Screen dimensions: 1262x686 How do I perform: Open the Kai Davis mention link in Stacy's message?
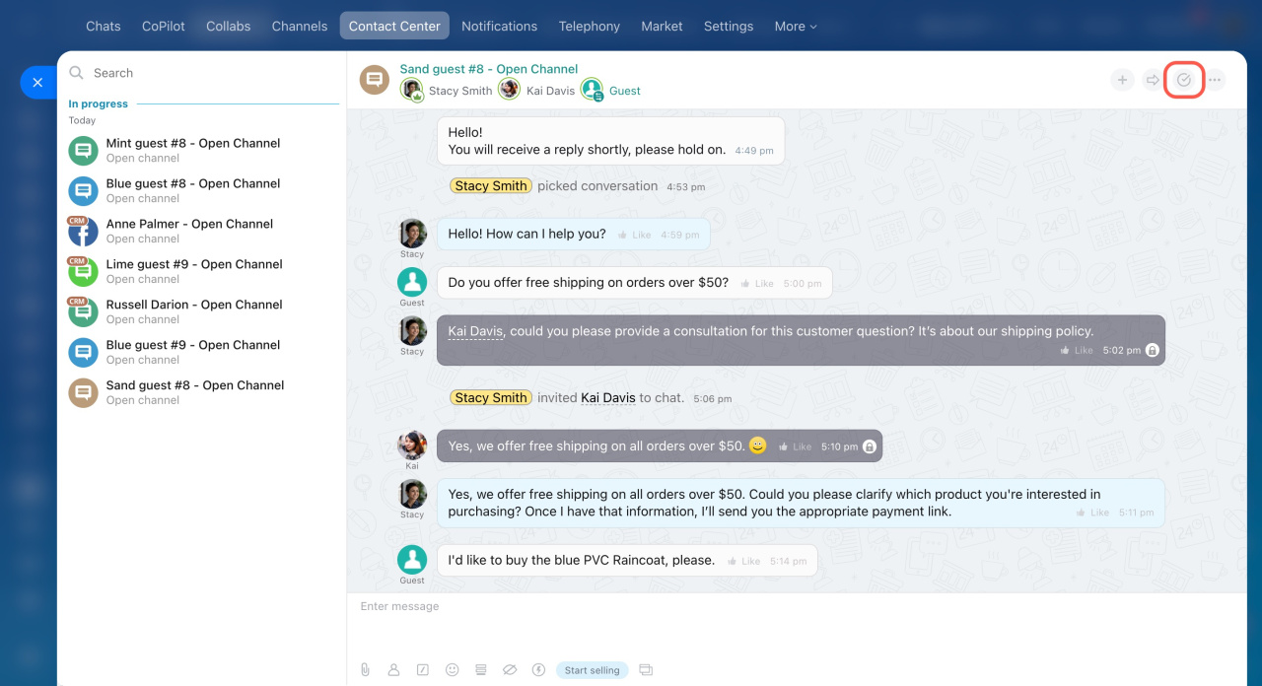tap(475, 332)
